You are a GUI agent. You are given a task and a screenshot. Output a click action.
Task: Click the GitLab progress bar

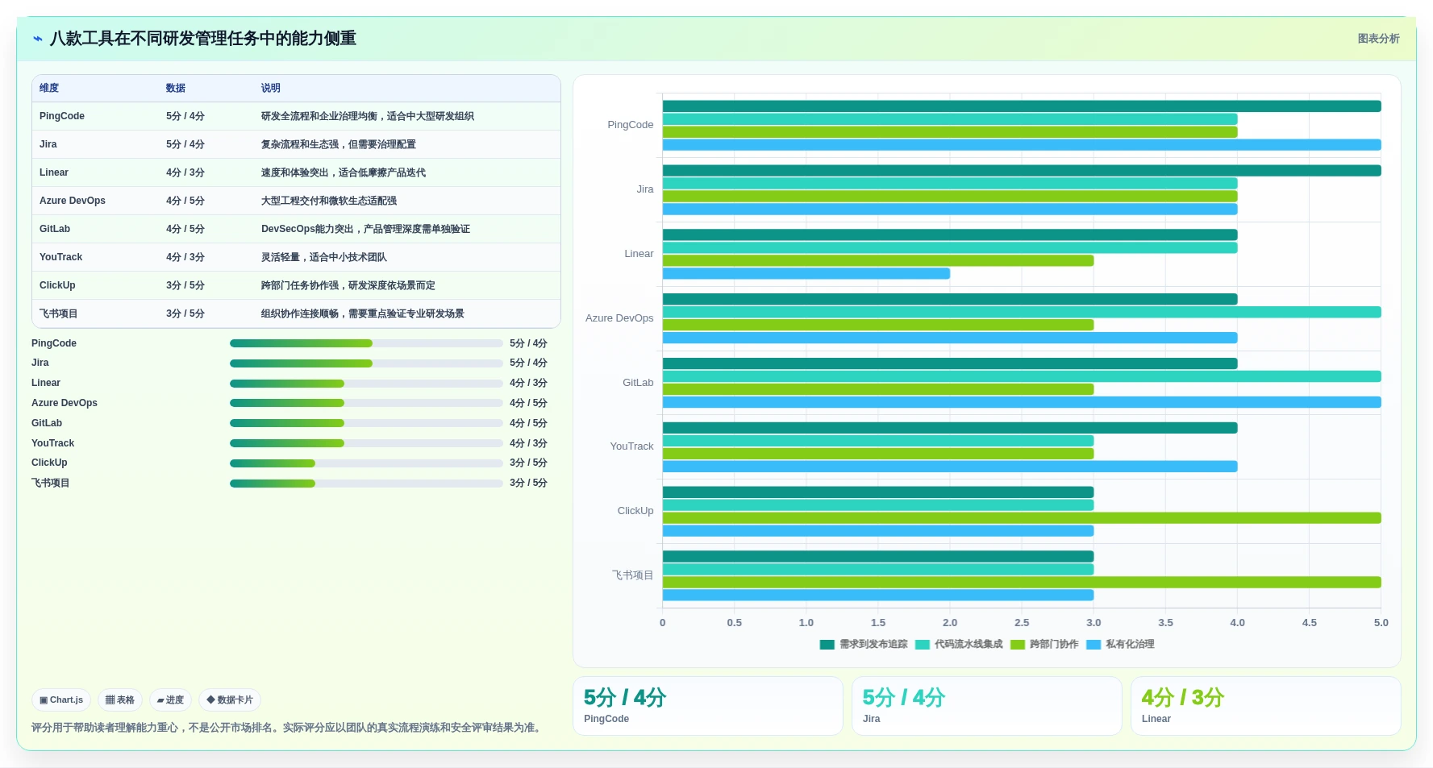pyautogui.click(x=366, y=423)
